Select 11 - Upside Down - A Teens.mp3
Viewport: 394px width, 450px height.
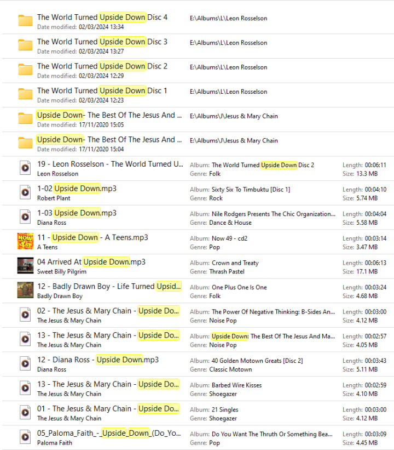(x=92, y=237)
